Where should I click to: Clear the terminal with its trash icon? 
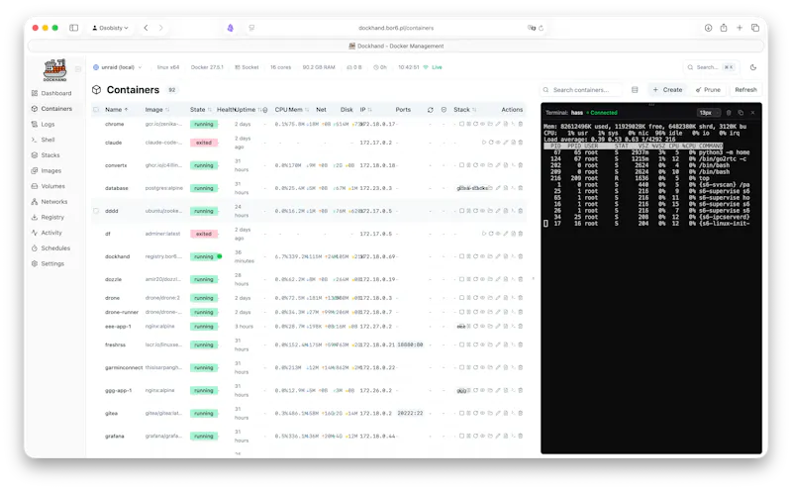pyautogui.click(x=729, y=113)
